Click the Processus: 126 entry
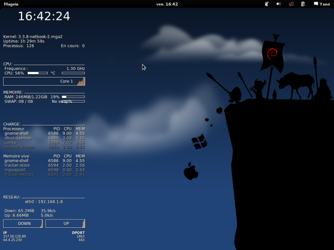 click(x=18, y=46)
